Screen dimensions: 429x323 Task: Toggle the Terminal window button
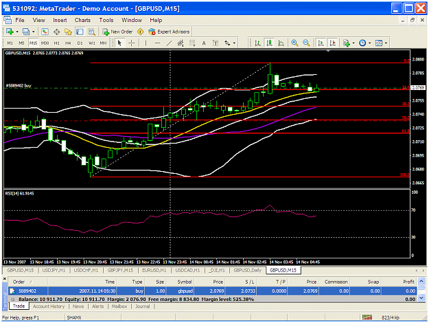[x=80, y=32]
